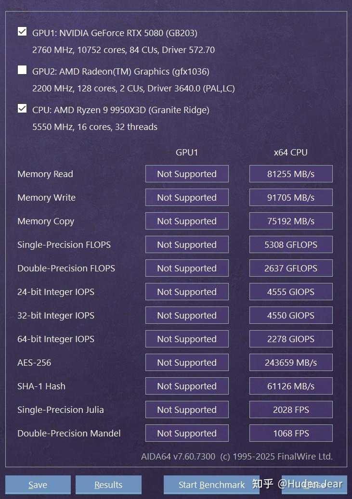This screenshot has height=499, width=352.
Task: Select the Double-Precision FLOPS result field
Action: tap(290, 268)
